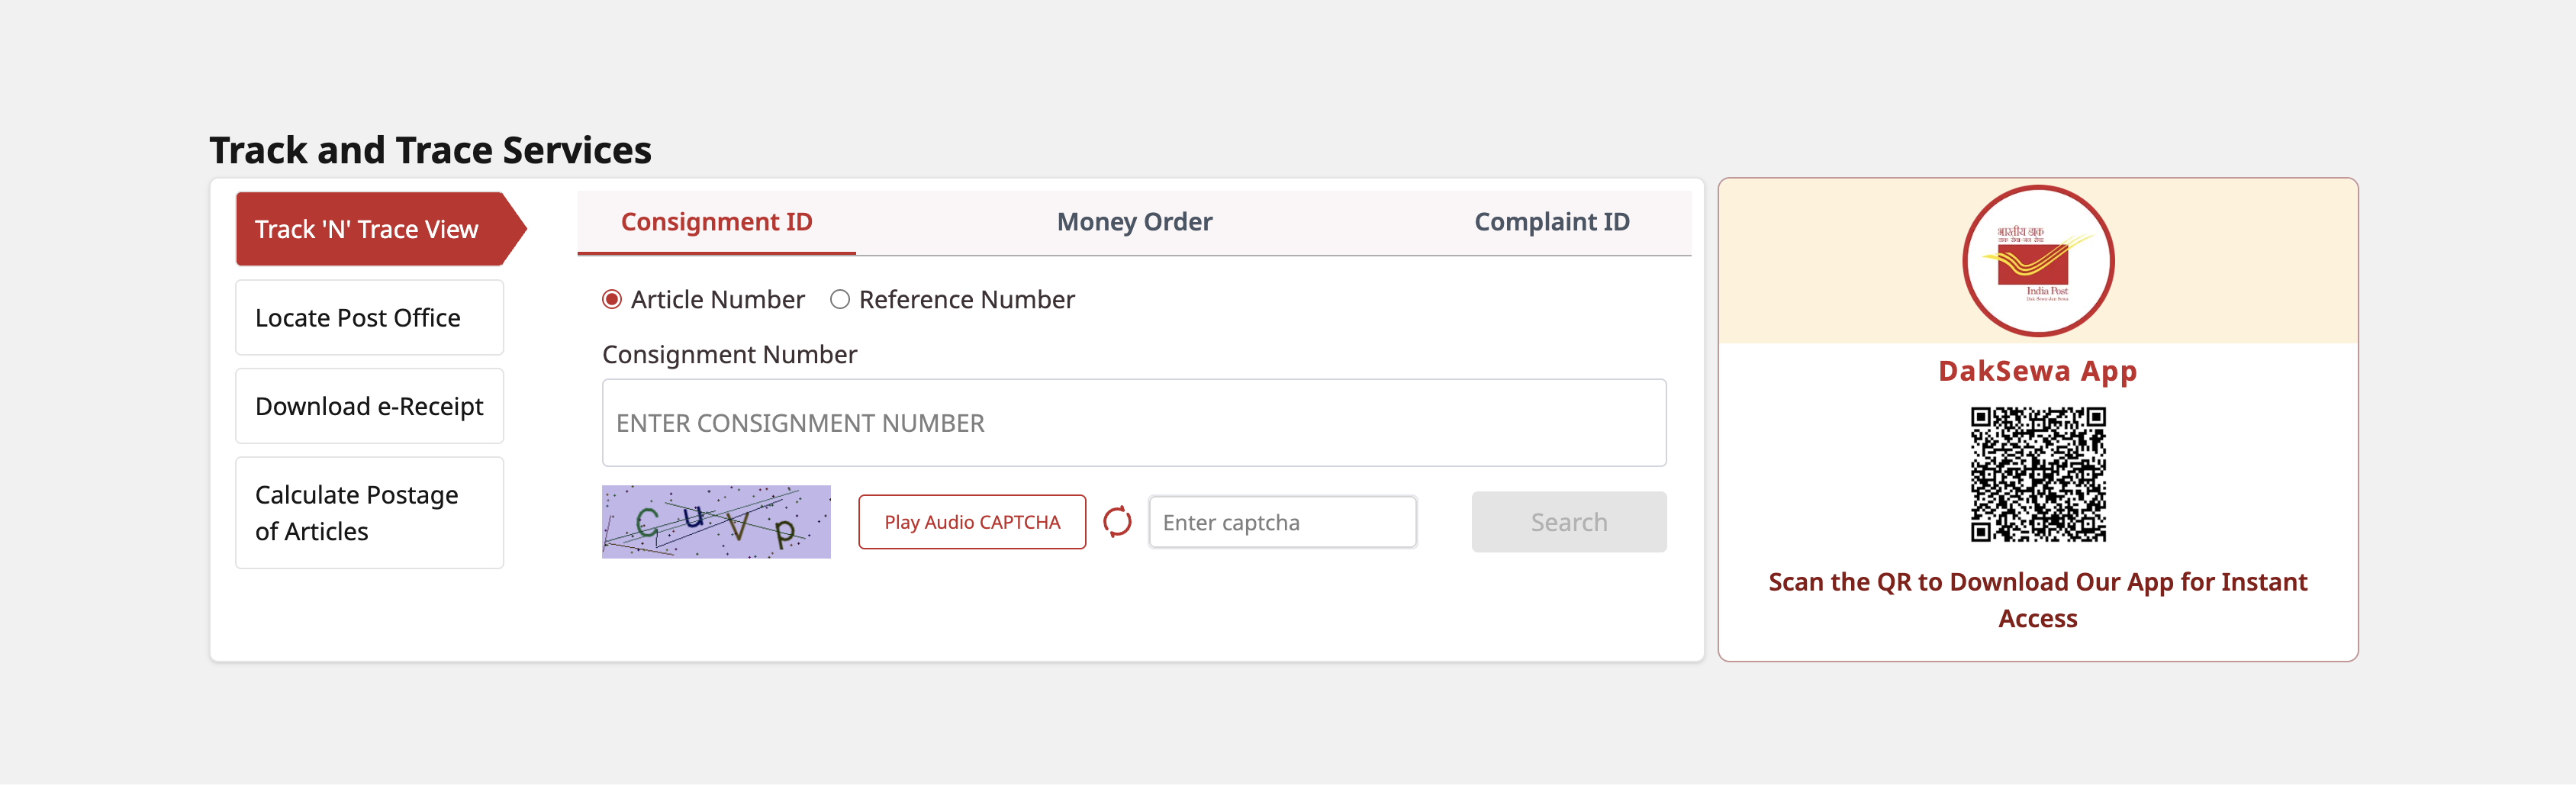Viewport: 2576px width, 789px height.
Task: Click the India Post logo
Action: (x=2038, y=261)
